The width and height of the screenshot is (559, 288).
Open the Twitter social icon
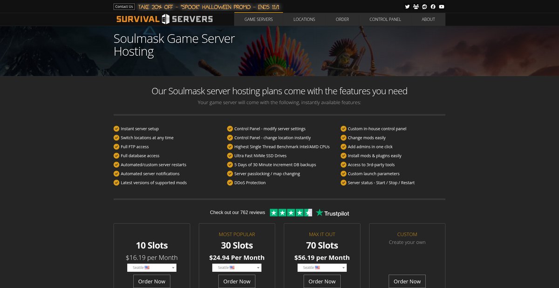pos(407,7)
